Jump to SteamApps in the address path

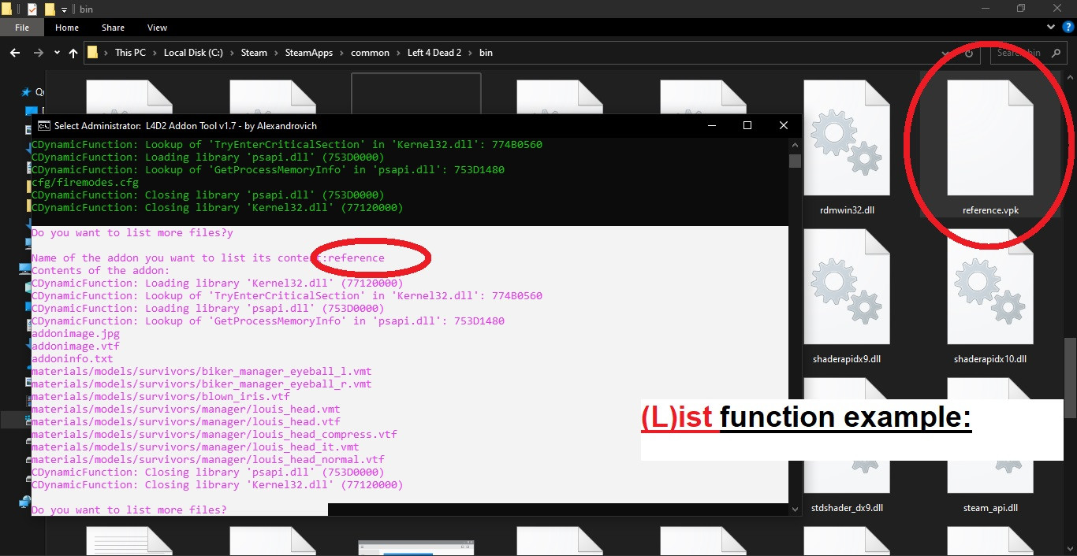pyautogui.click(x=310, y=53)
